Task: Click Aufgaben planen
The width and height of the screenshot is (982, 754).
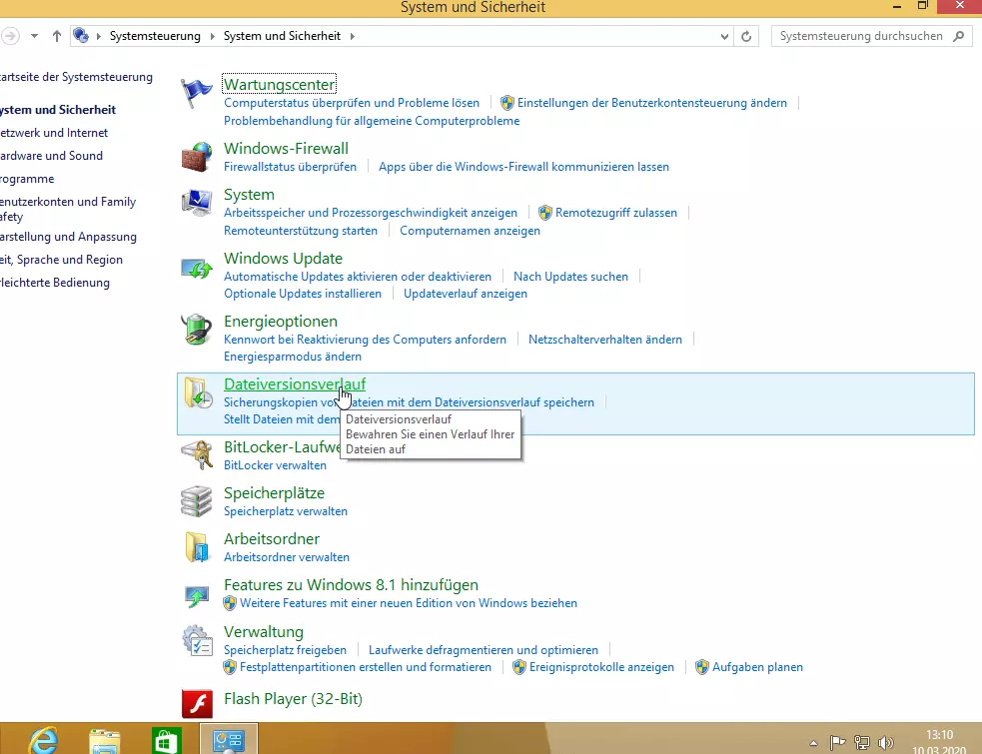Action: pos(757,667)
